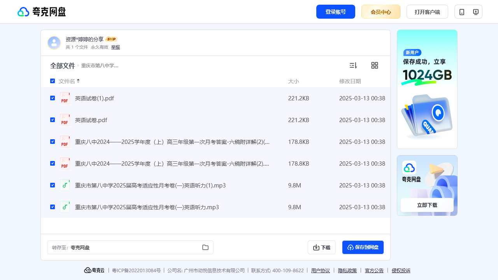Click the 举报 report link
The width and height of the screenshot is (498, 280).
point(116,47)
